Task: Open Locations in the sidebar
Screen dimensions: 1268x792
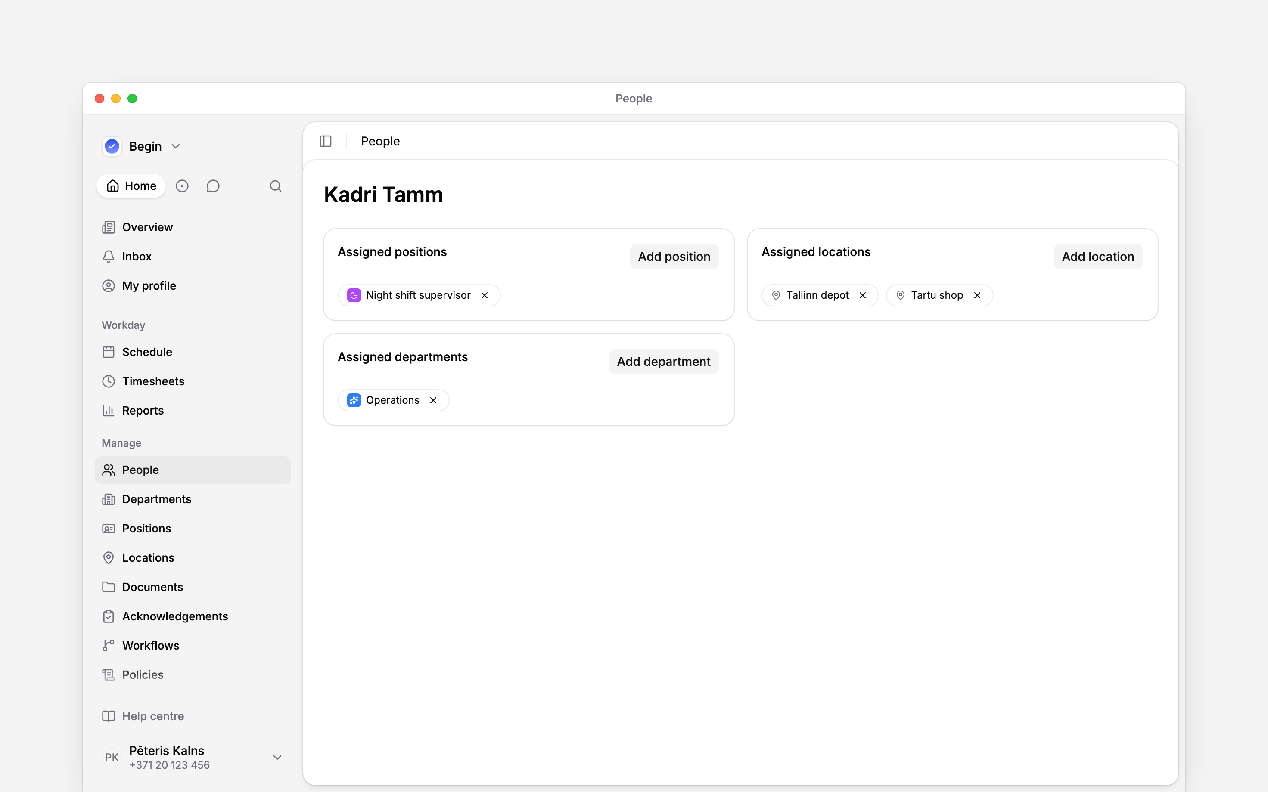Action: pos(193,558)
